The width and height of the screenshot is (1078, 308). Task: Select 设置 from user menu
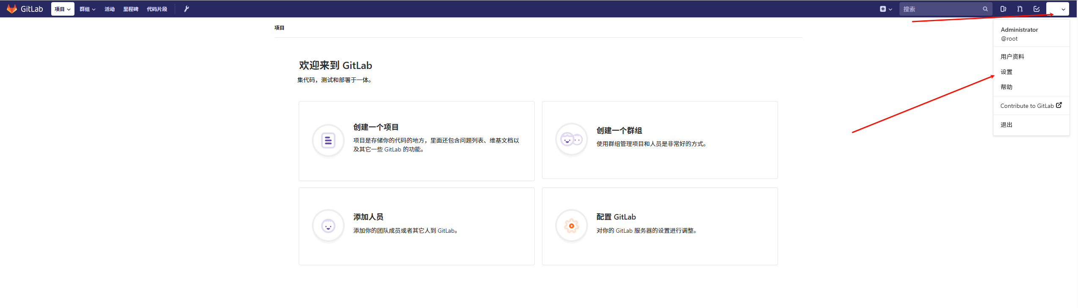pyautogui.click(x=1006, y=72)
